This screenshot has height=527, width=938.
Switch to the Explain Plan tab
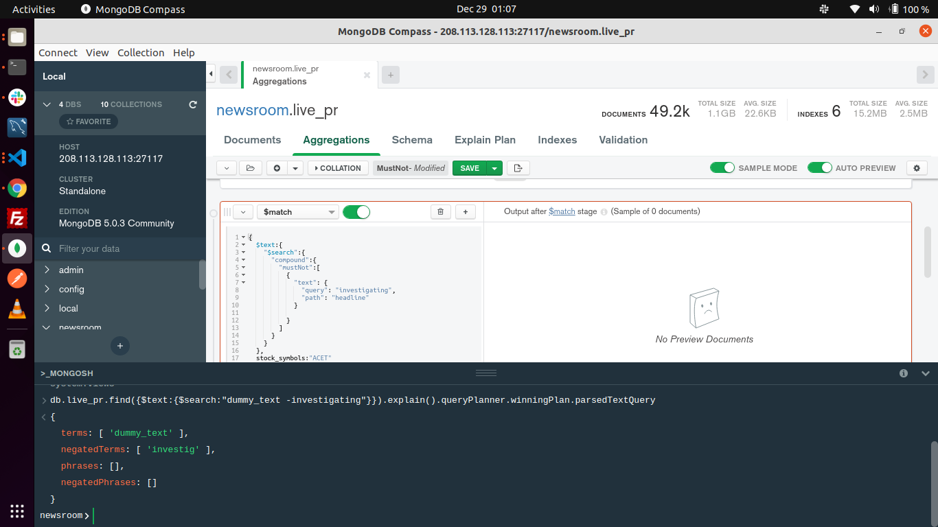click(x=485, y=140)
